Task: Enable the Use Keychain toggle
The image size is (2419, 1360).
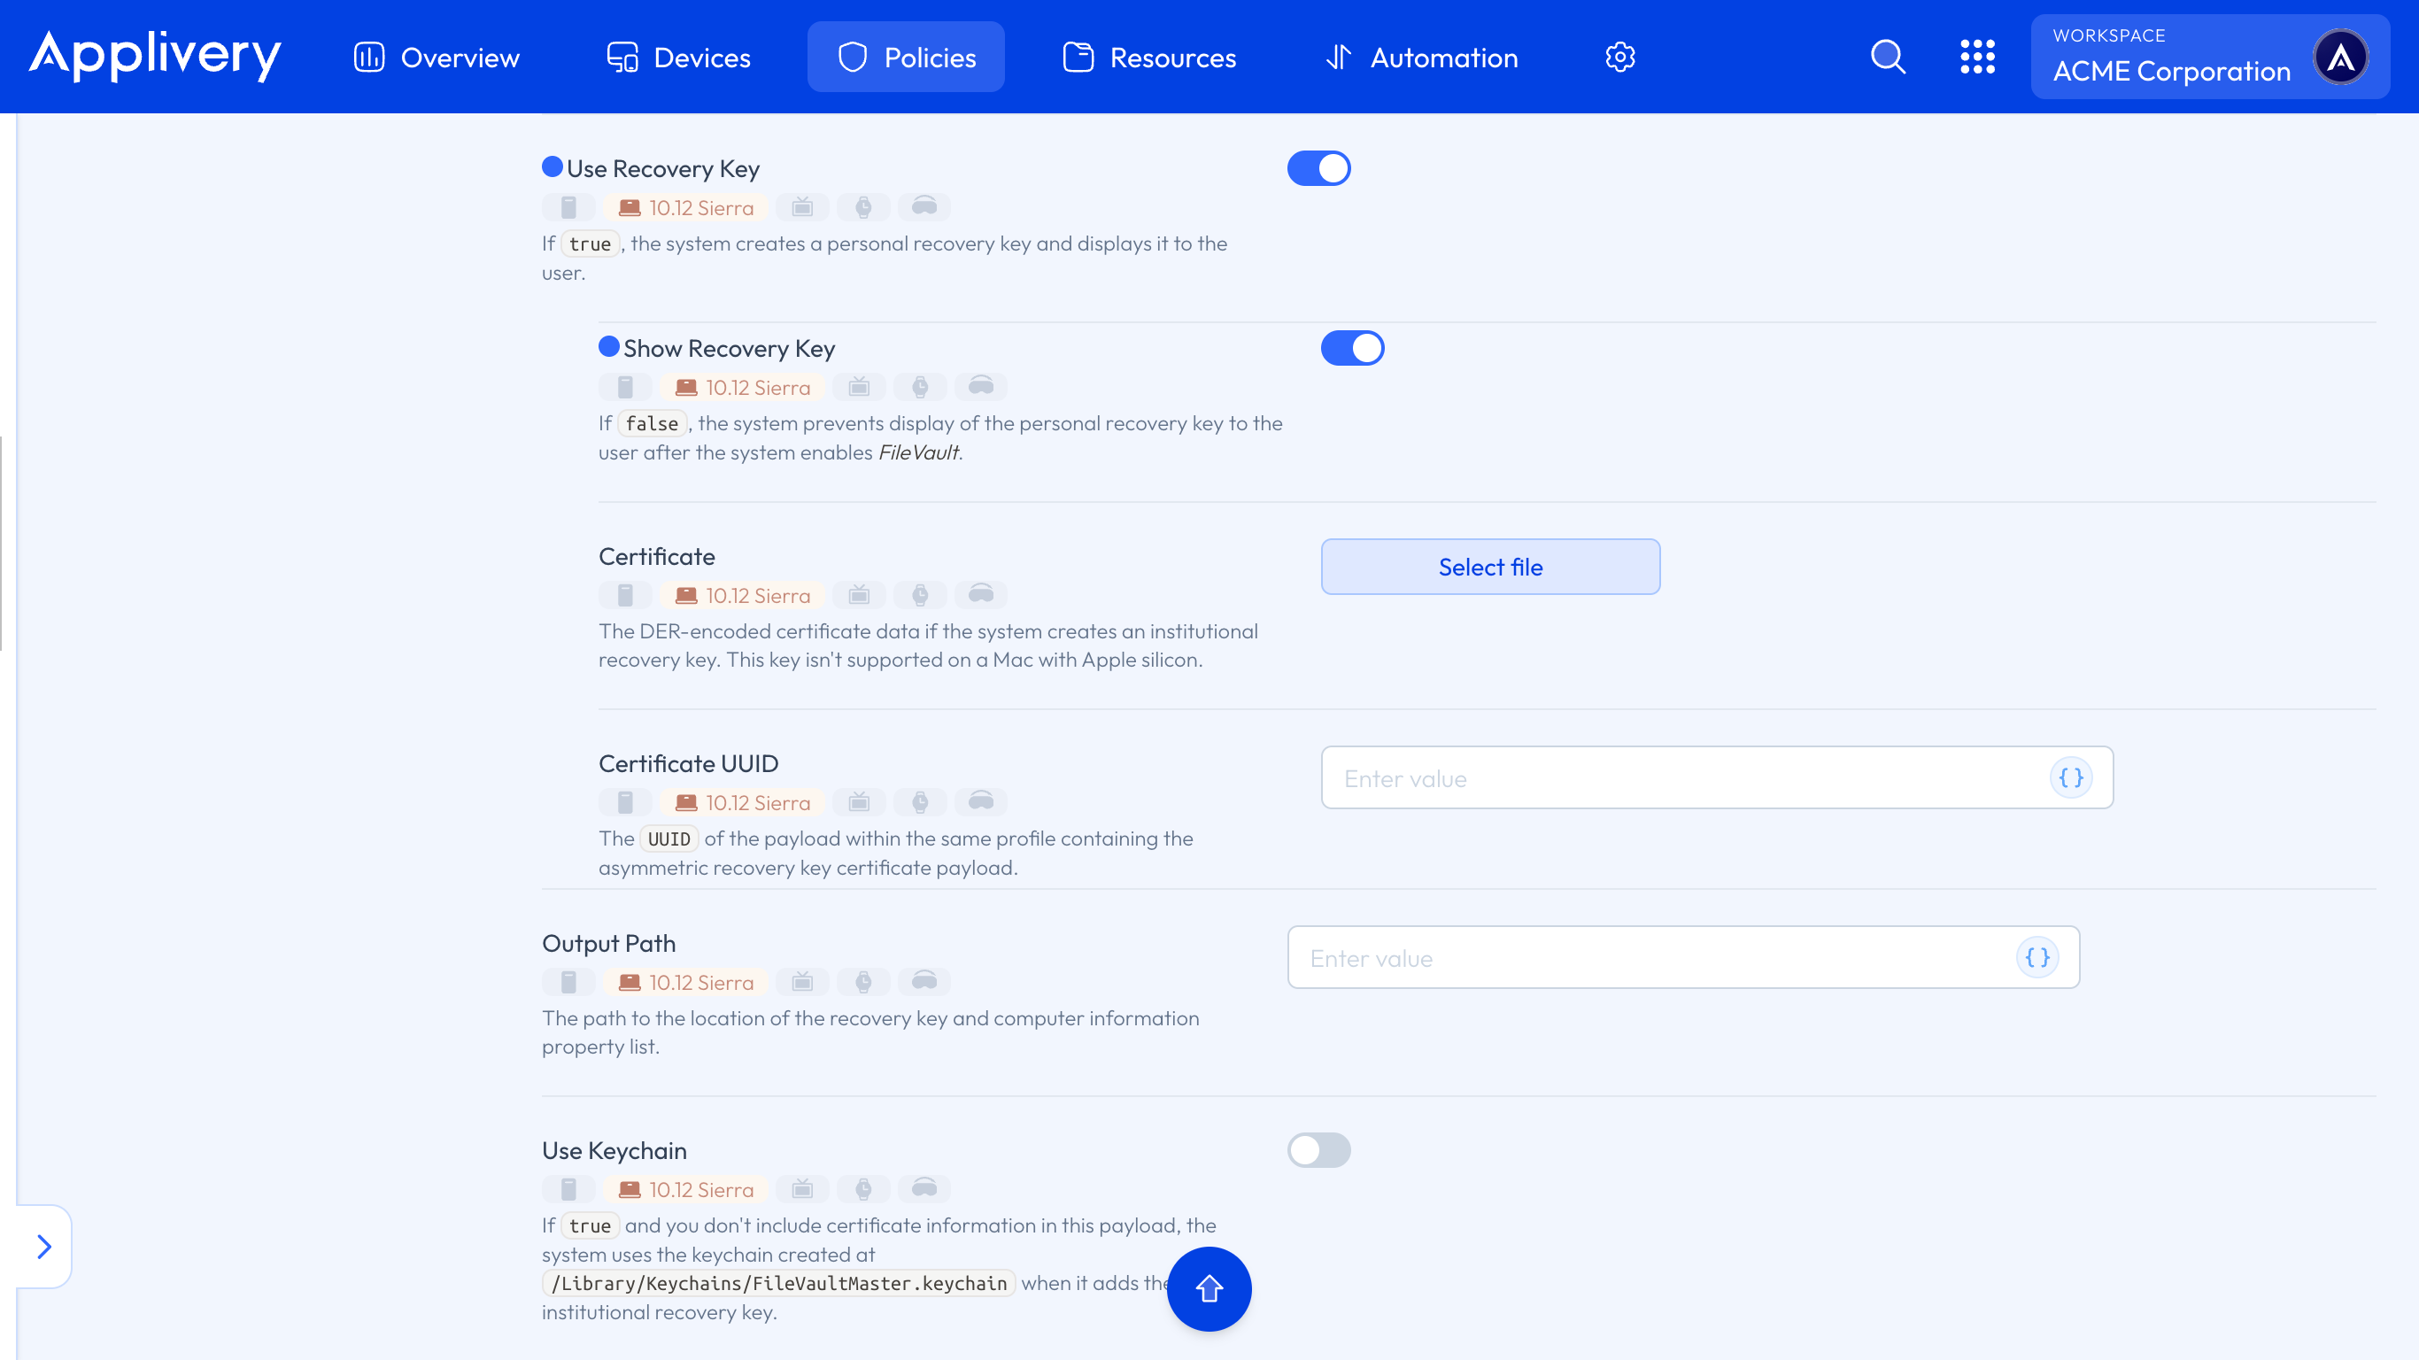Action: click(x=1318, y=1149)
